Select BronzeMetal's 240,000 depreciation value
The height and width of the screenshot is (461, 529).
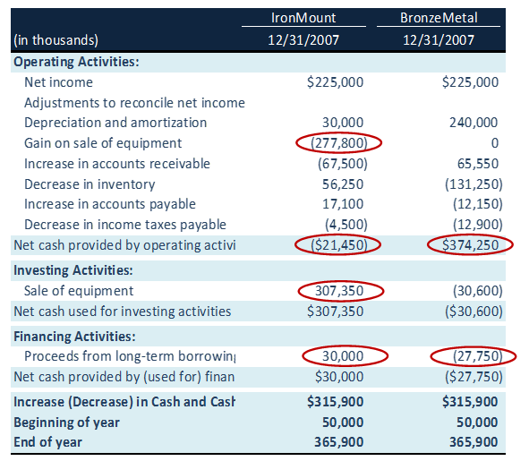point(474,123)
